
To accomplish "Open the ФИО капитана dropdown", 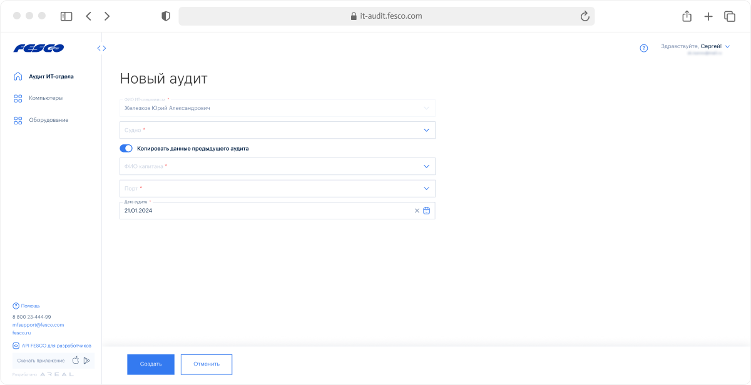I will pyautogui.click(x=426, y=166).
